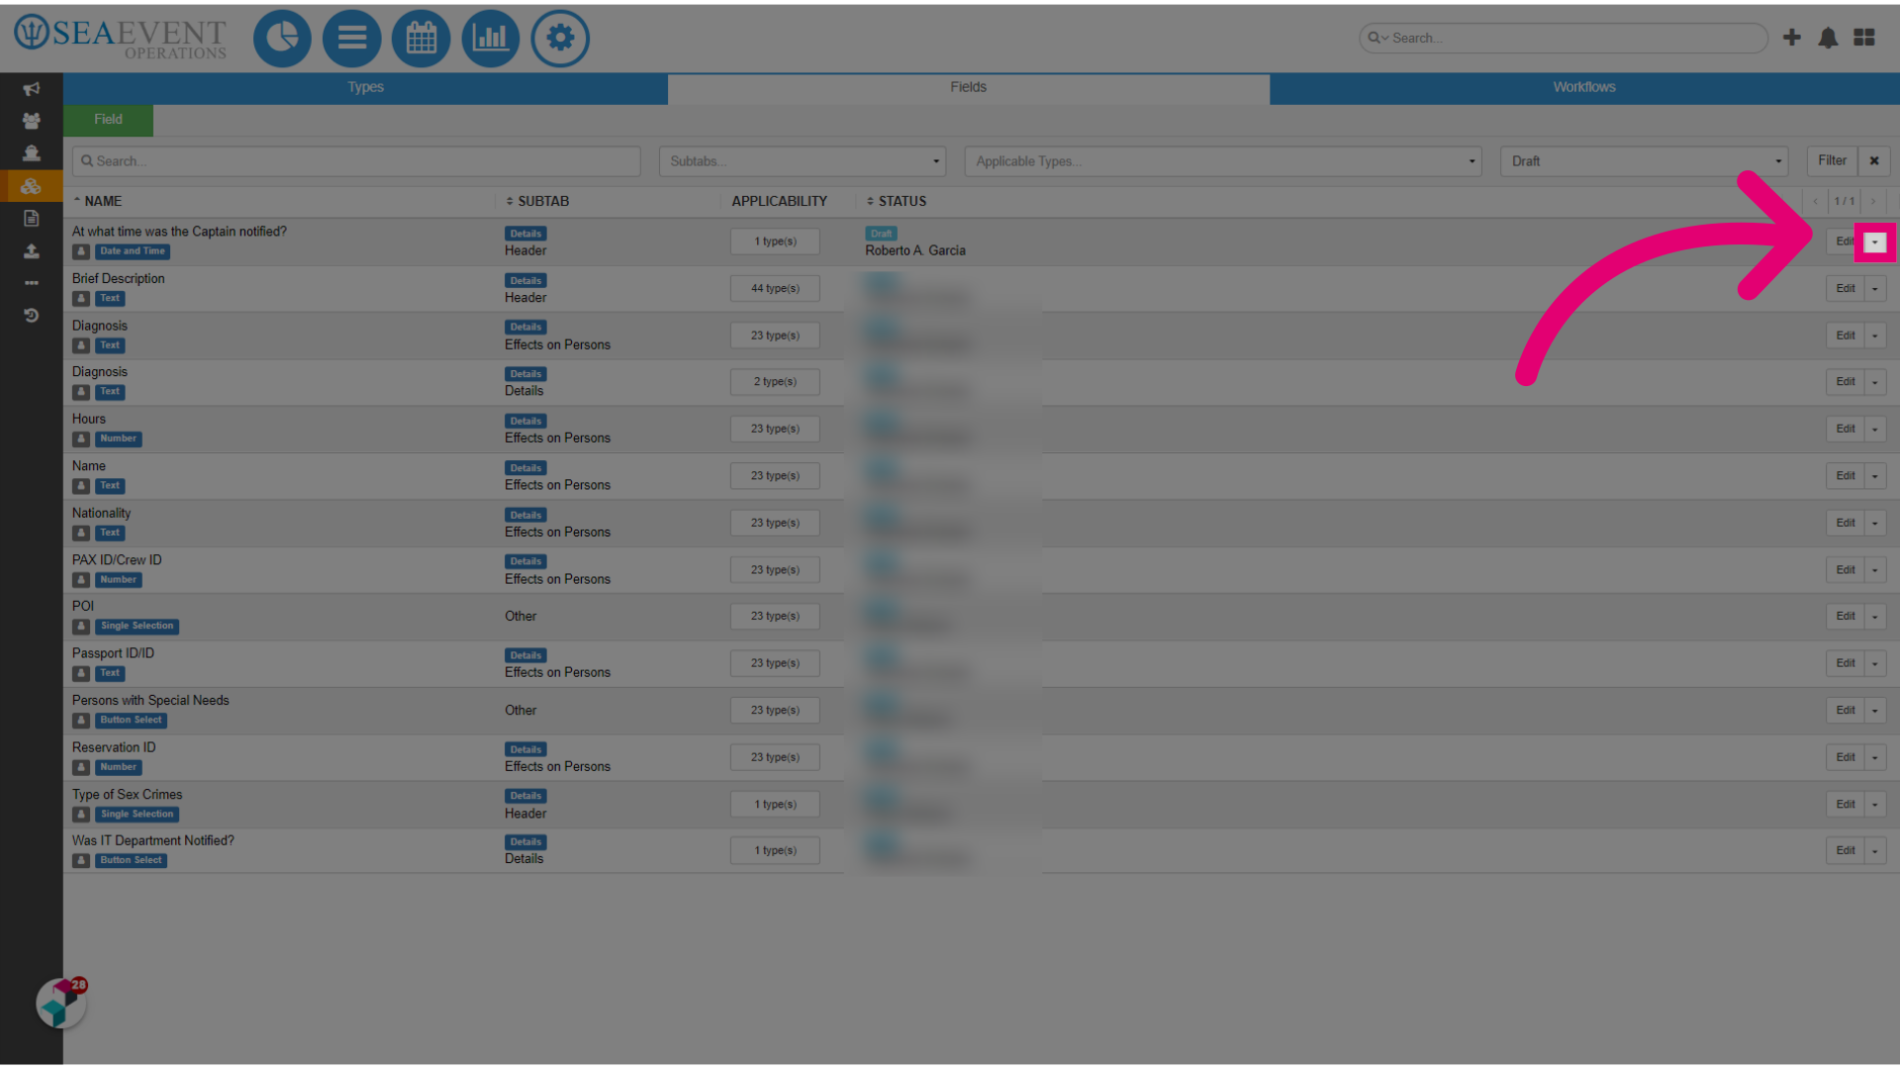Click 'Was IT Department Notified?' field name
Screen dimensions: 1900x1069
pyautogui.click(x=153, y=841)
